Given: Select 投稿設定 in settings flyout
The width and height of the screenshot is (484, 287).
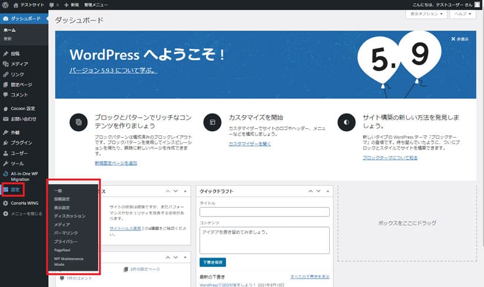Looking at the screenshot, I should [x=62, y=199].
